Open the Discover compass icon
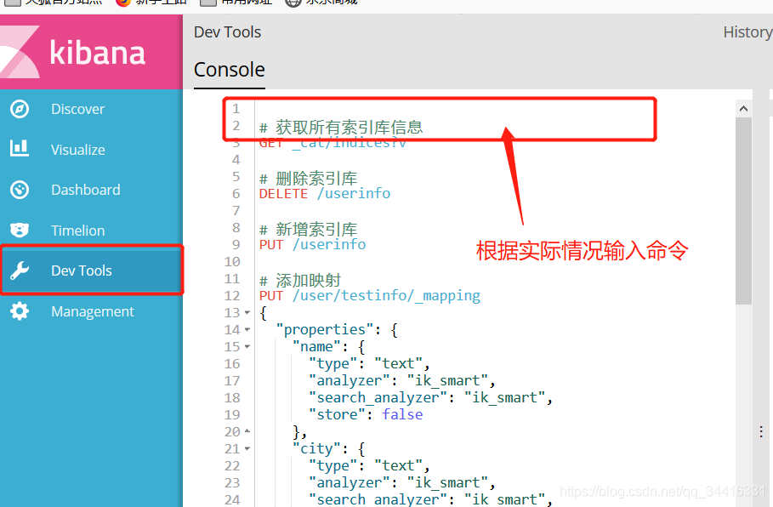773x507 pixels. (x=20, y=109)
